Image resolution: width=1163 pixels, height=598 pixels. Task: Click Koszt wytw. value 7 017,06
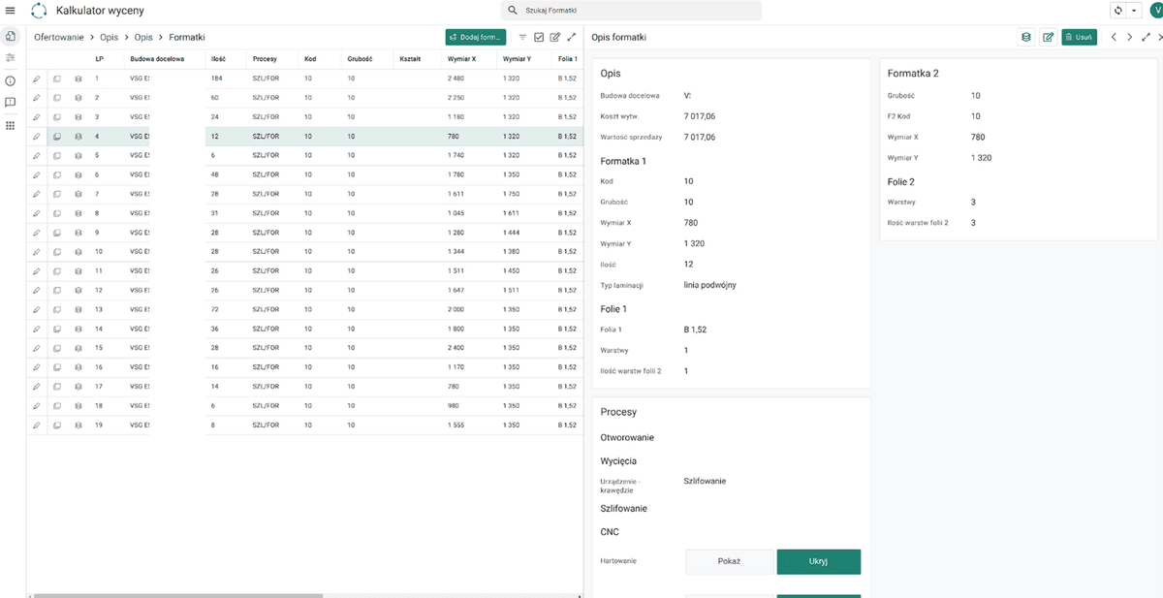click(x=700, y=116)
